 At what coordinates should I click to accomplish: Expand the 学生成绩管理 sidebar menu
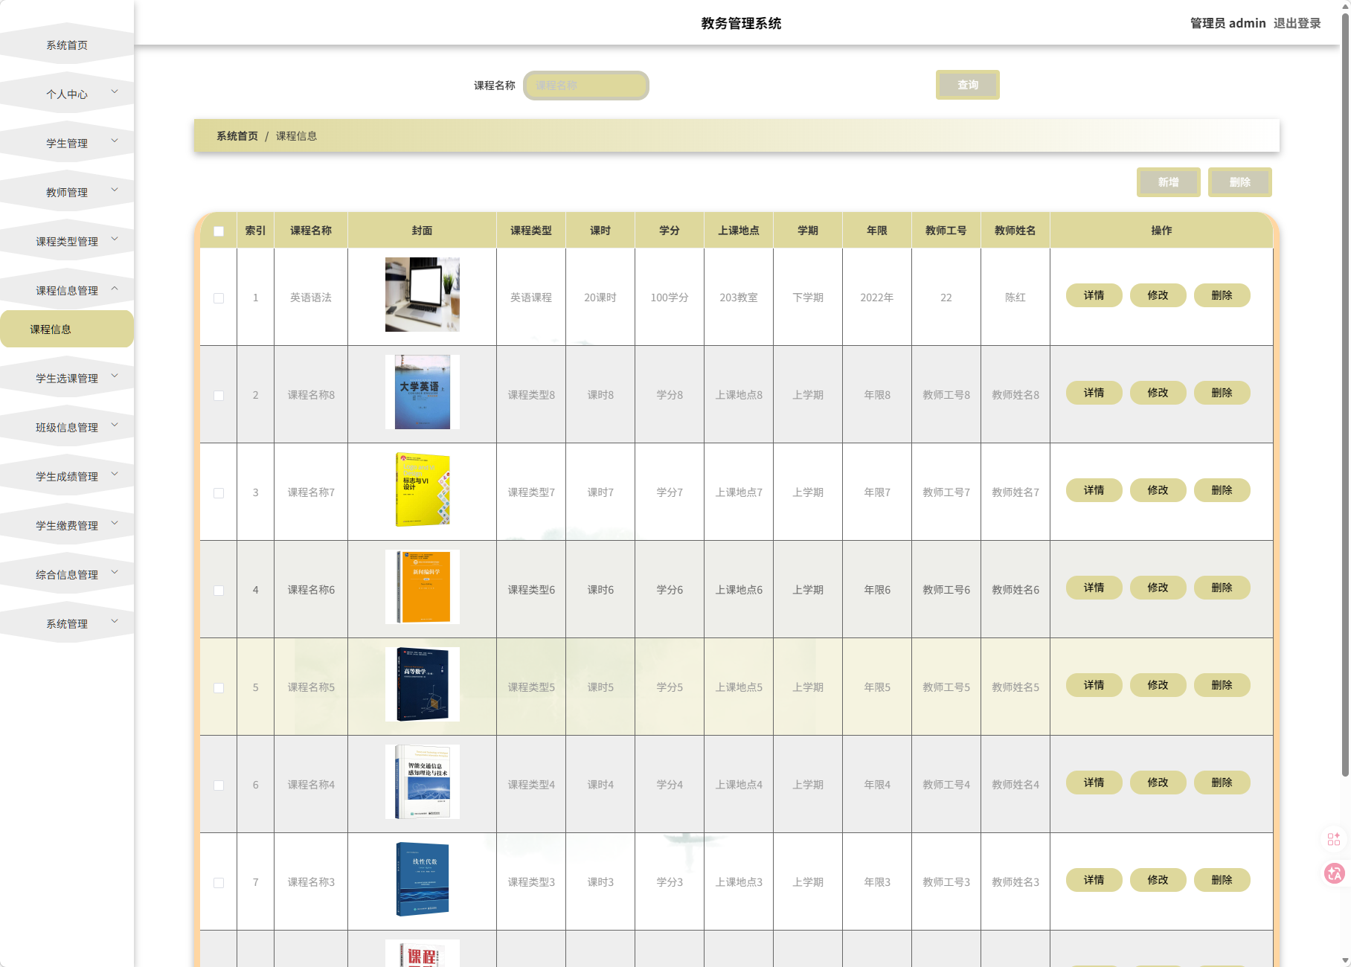click(67, 476)
